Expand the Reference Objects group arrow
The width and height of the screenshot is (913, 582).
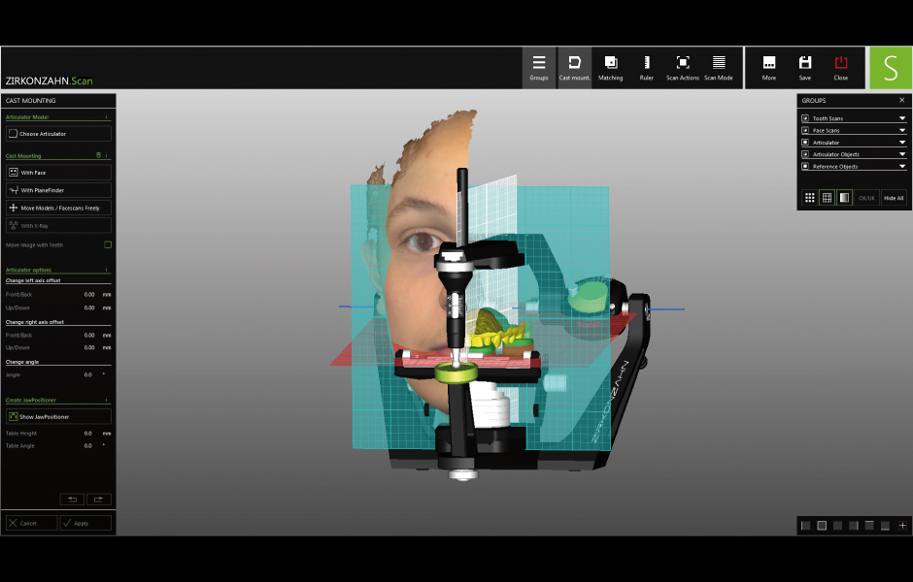[x=902, y=167]
